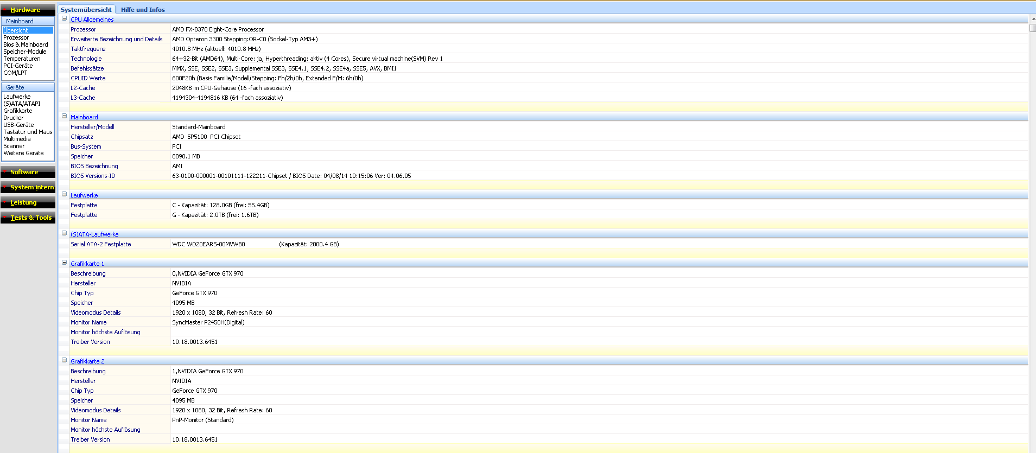Open the Hardware category in sidebar
Screen dimensions: 1036x453
28,10
